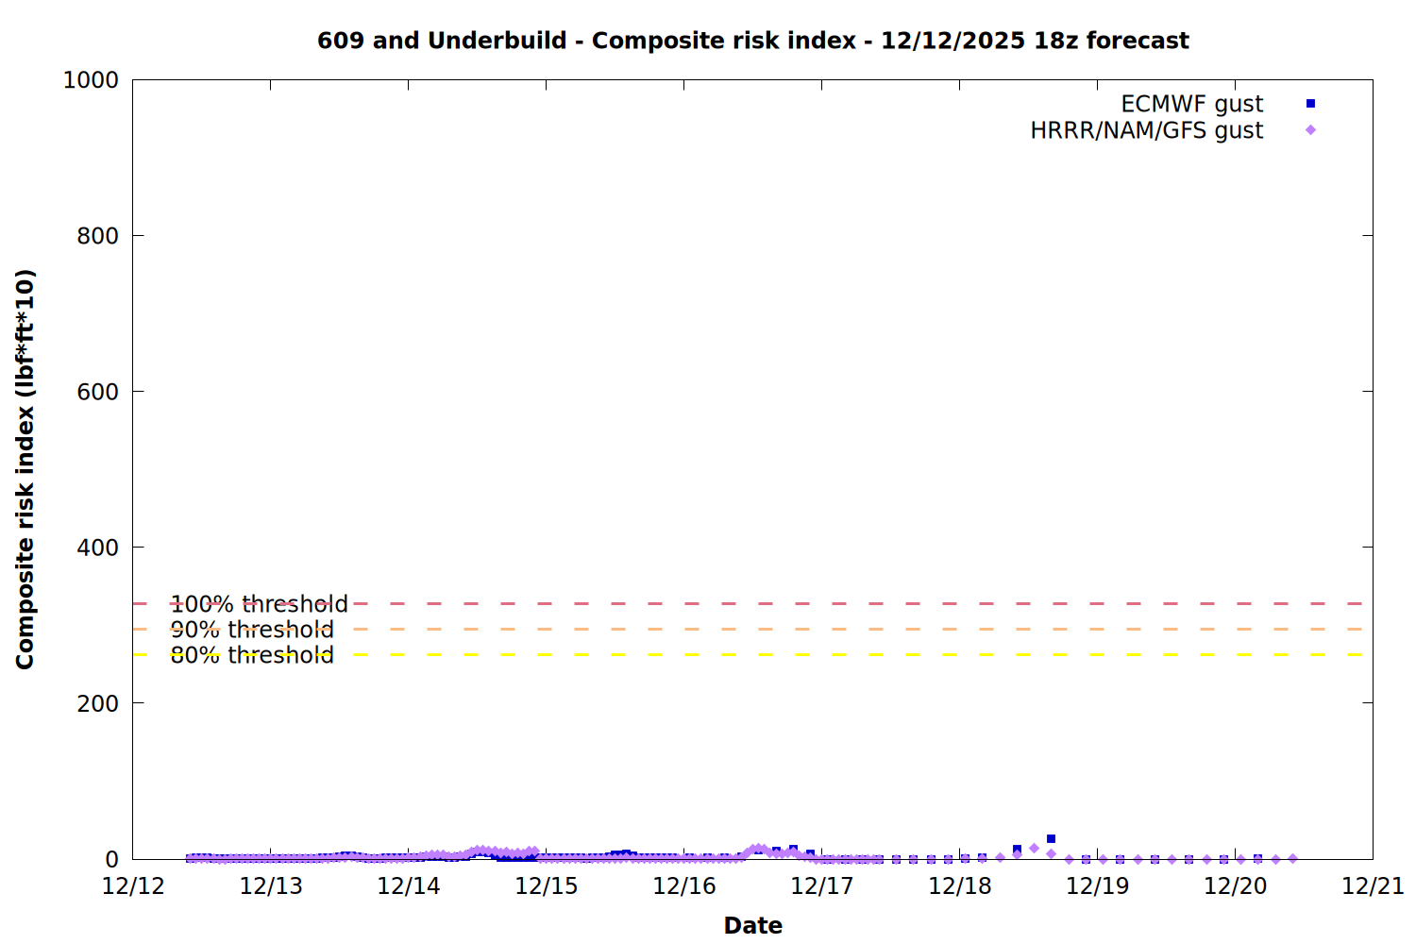Click the 1000 y-axis tick label
The height and width of the screenshot is (944, 1416).
tap(91, 80)
